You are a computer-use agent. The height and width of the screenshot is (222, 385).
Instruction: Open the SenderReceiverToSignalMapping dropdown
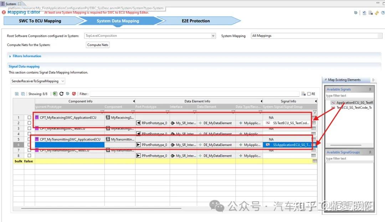coord(63,81)
